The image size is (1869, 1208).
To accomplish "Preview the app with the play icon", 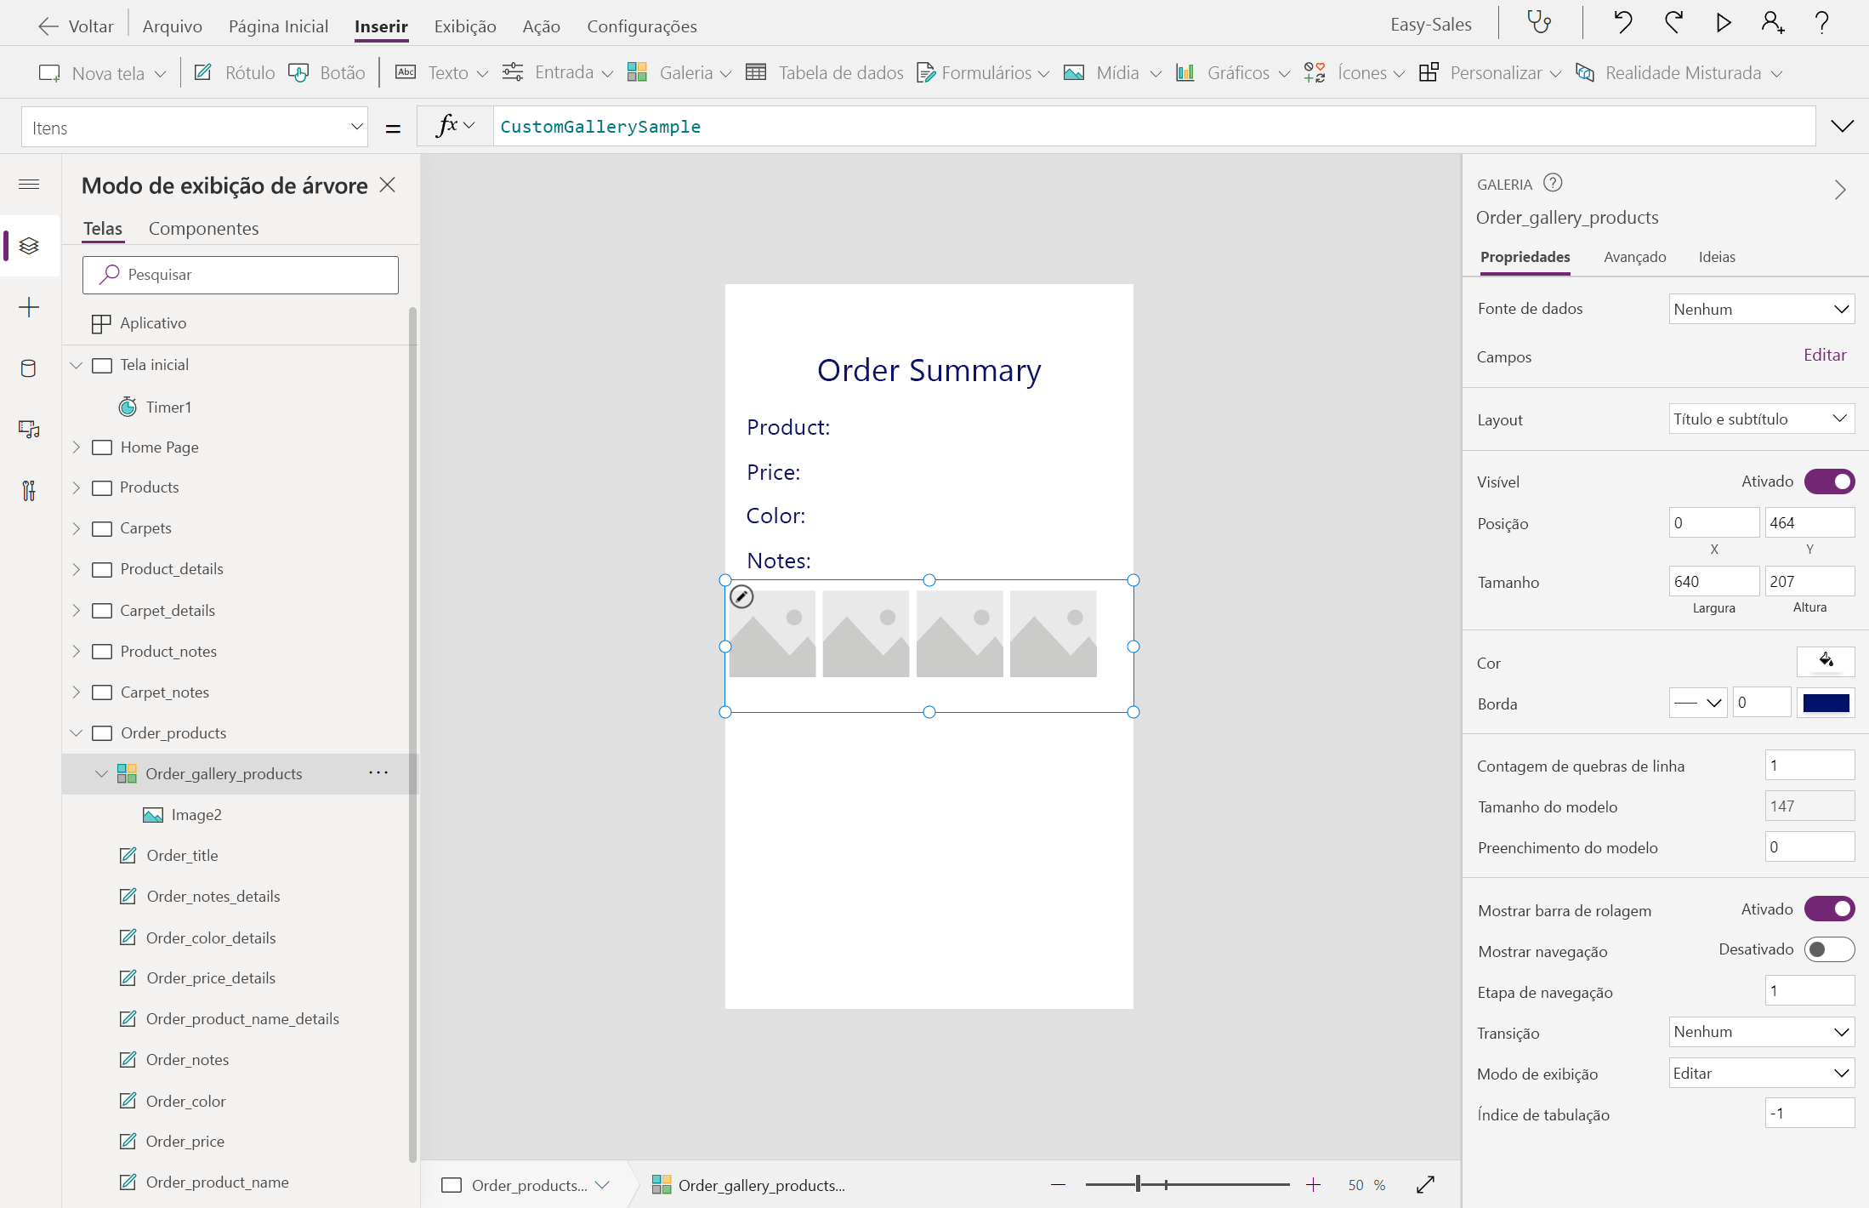I will click(1723, 23).
